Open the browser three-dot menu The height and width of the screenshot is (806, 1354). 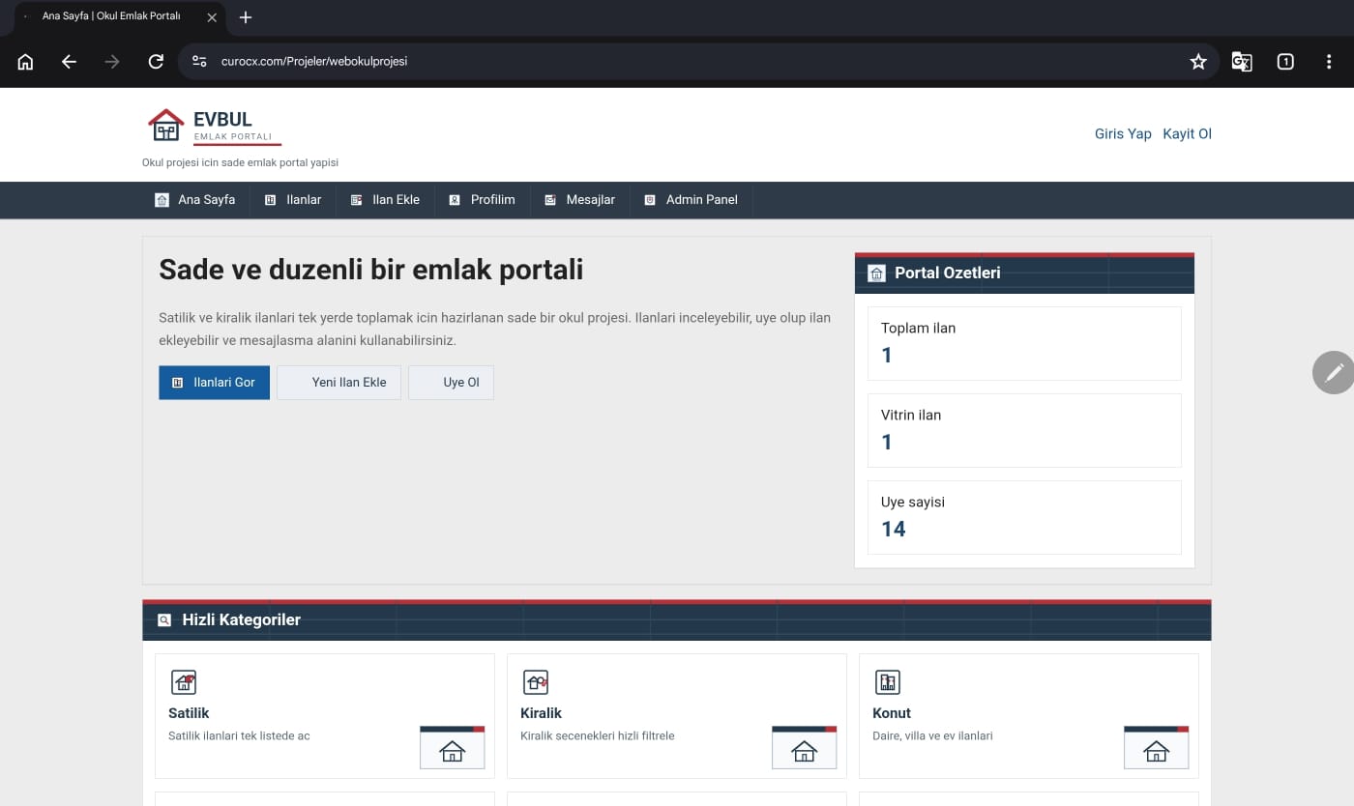[1329, 62]
